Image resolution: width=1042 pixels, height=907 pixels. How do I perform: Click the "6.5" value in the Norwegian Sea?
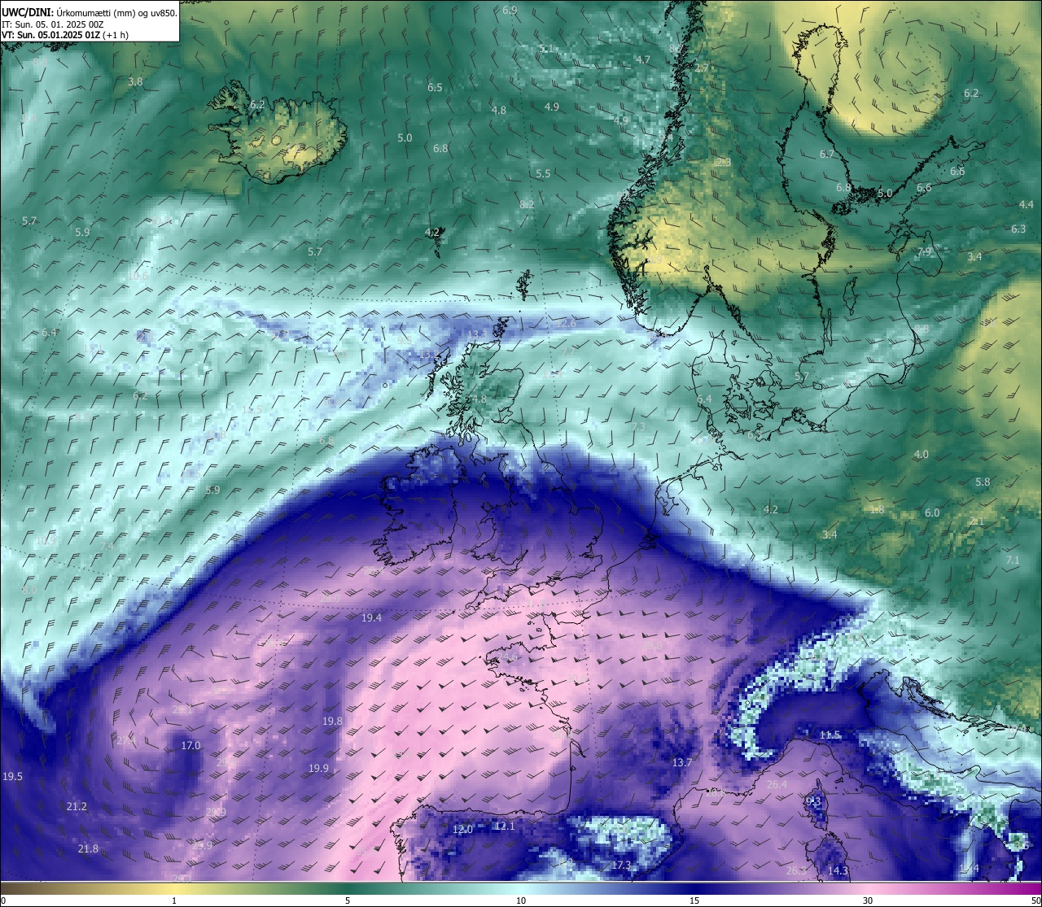435,88
